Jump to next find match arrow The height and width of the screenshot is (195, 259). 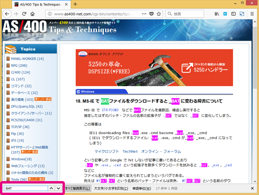[x=58, y=188]
